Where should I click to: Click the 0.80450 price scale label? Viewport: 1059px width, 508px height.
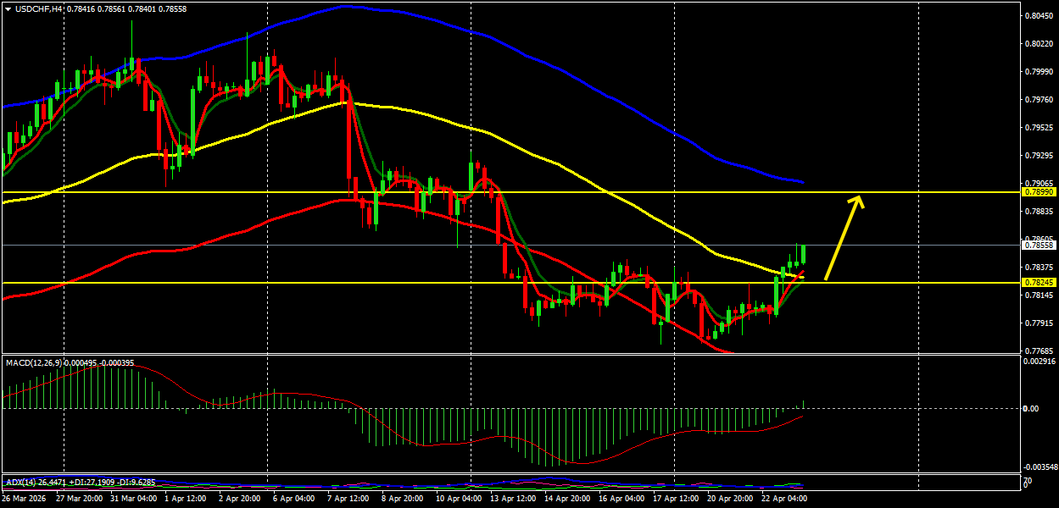point(1038,16)
